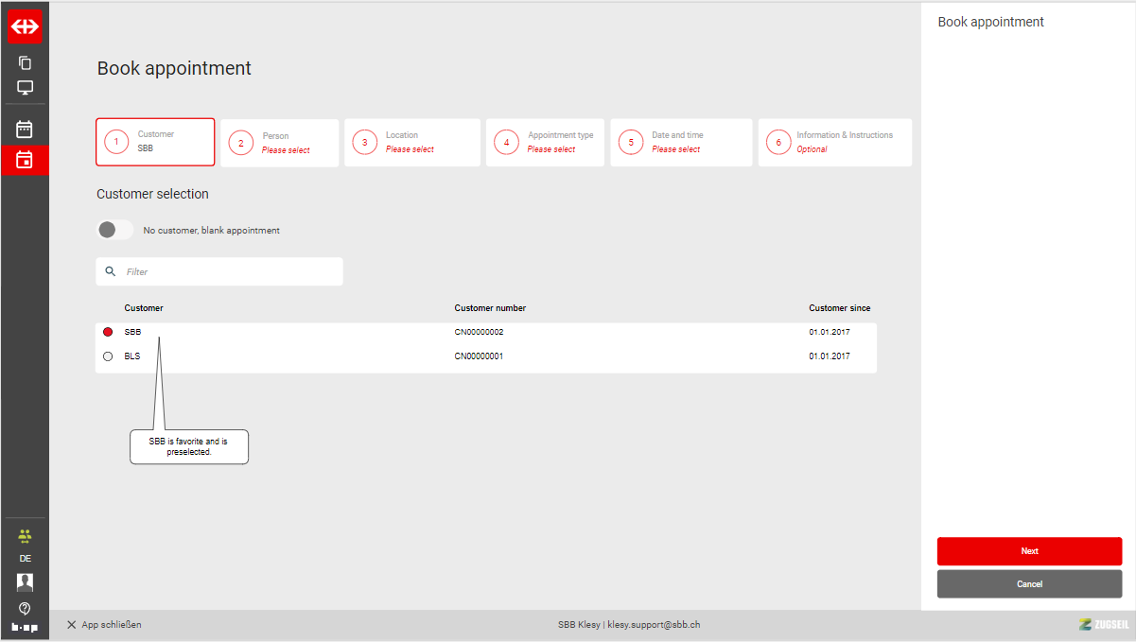1136x642 pixels.
Task: Open the copy documents sidebar icon
Action: click(x=25, y=63)
